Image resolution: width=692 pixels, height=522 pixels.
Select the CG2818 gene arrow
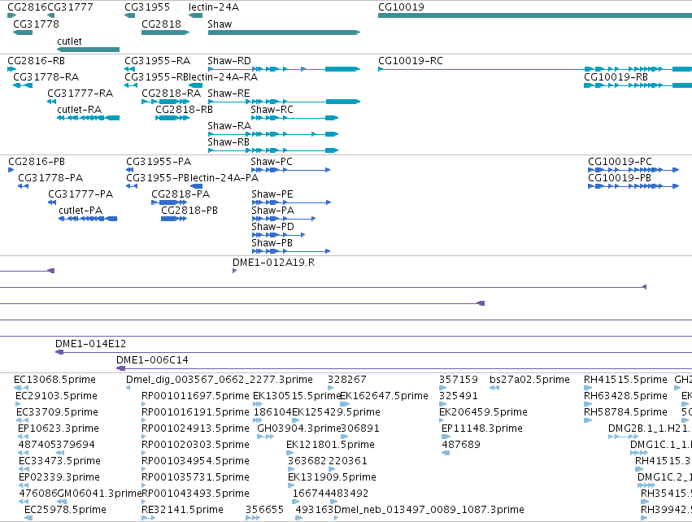coord(166,33)
